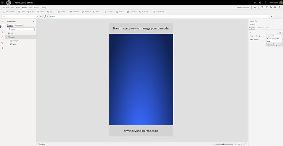Image resolution: width=283 pixels, height=146 pixels.
Task: Open the Media icon in the left rail
Action: (x=2, y=42)
